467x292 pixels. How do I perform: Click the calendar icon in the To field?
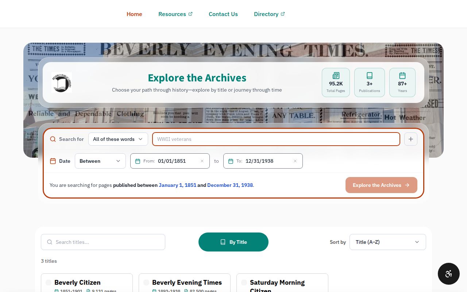(x=231, y=161)
